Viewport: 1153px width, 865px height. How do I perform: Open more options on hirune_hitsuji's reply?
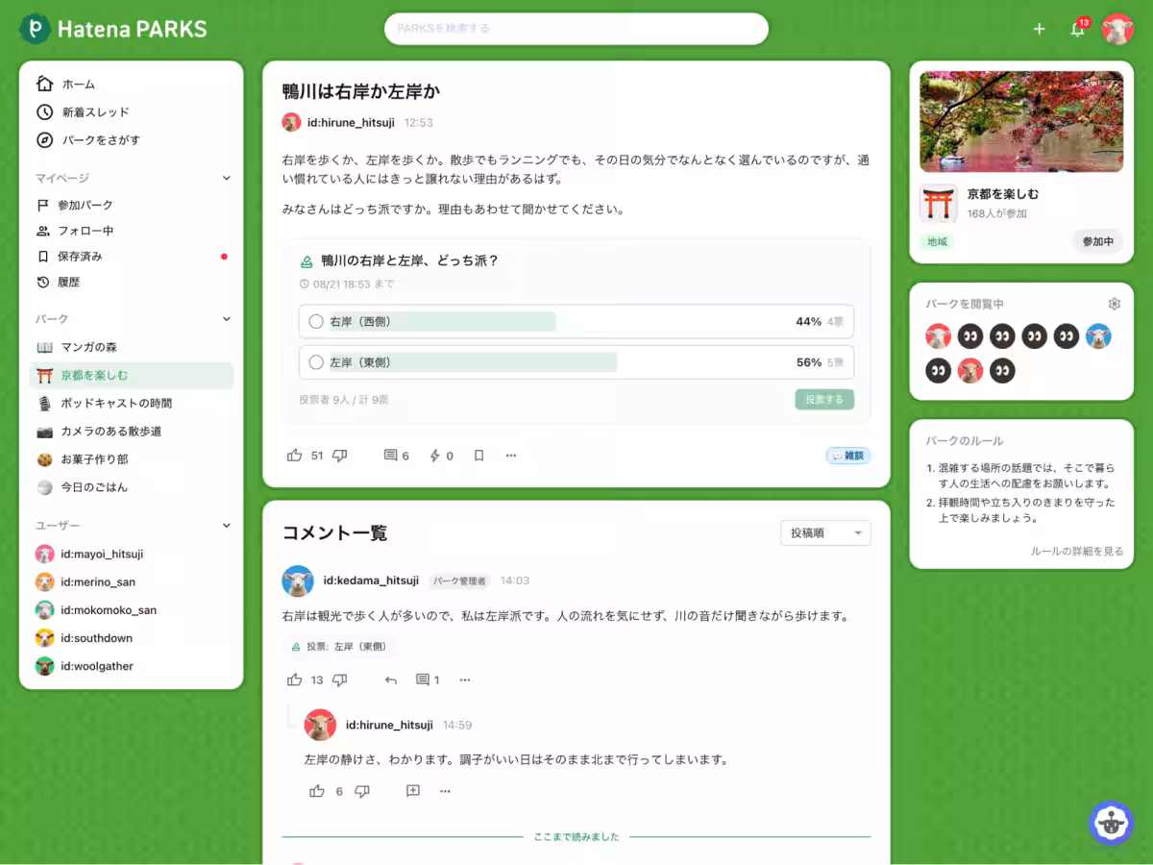click(445, 791)
